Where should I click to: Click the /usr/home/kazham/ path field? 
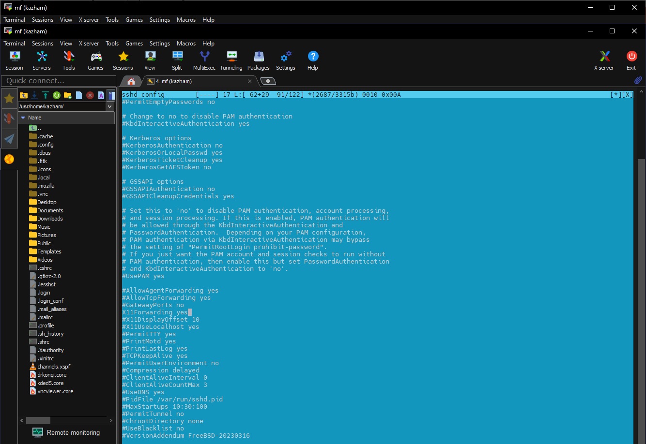[62, 106]
